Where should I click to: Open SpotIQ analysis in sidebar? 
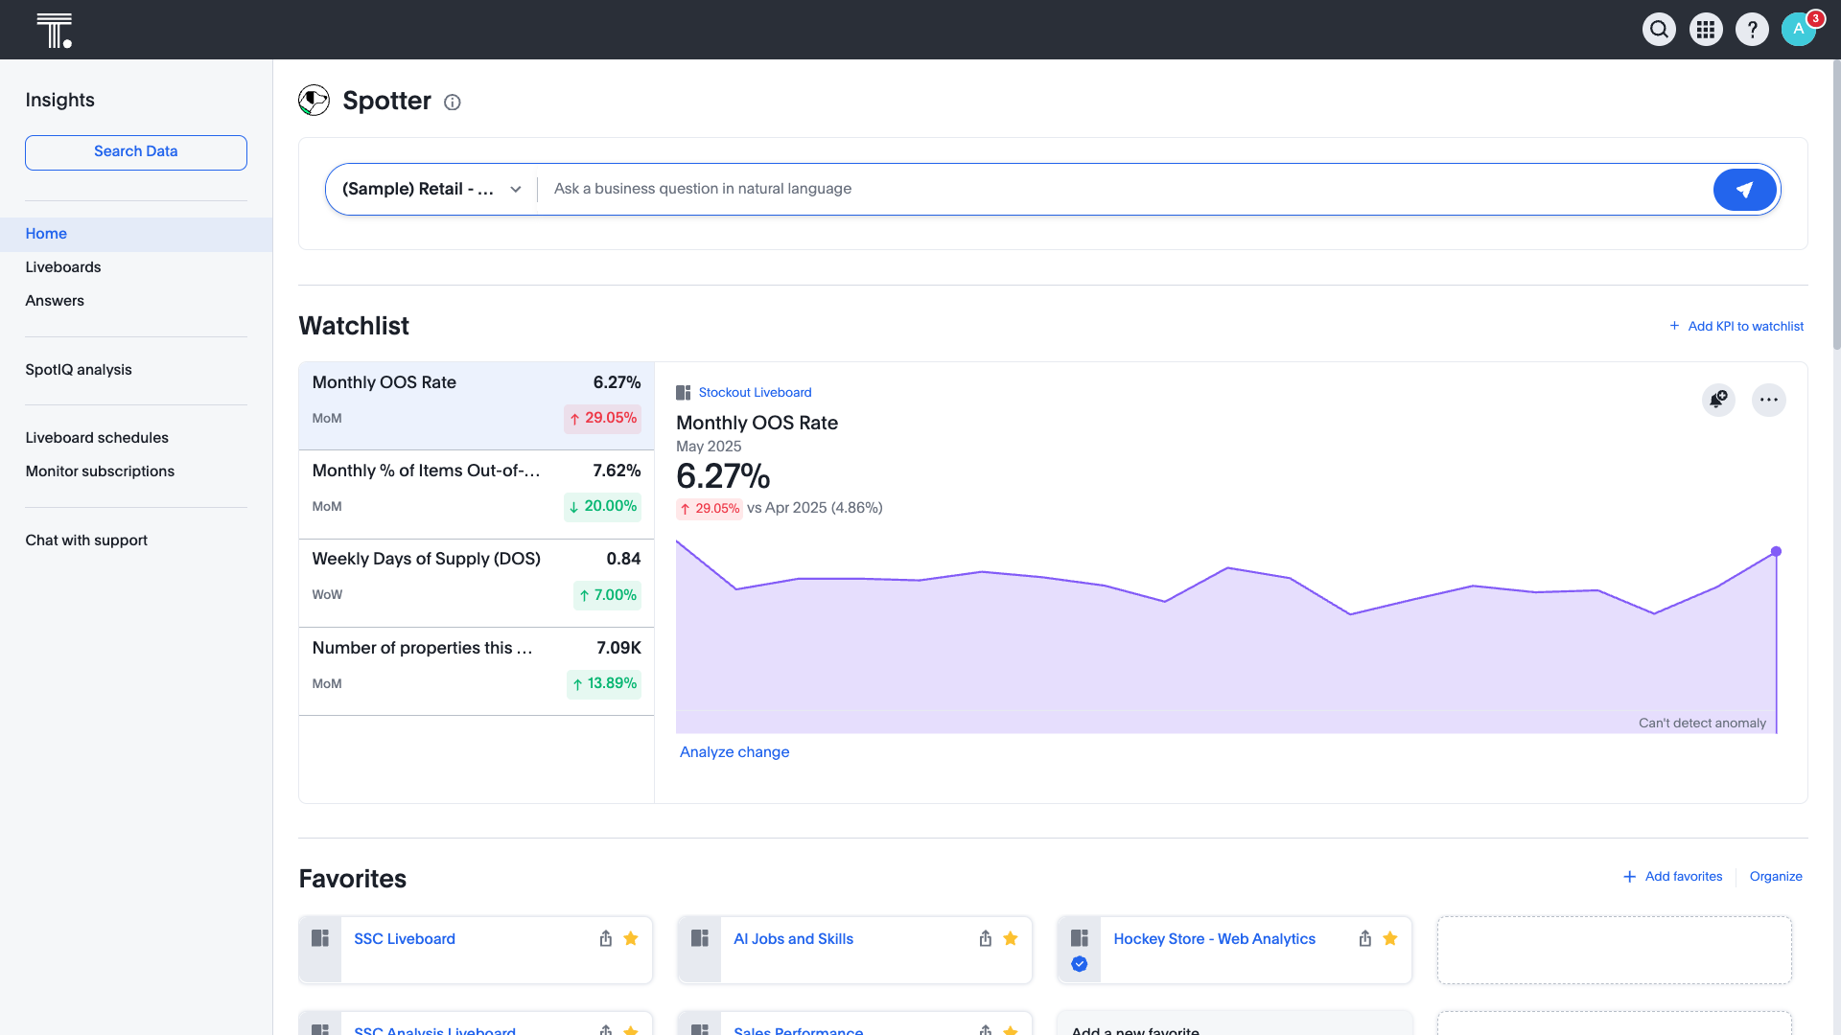coord(79,370)
